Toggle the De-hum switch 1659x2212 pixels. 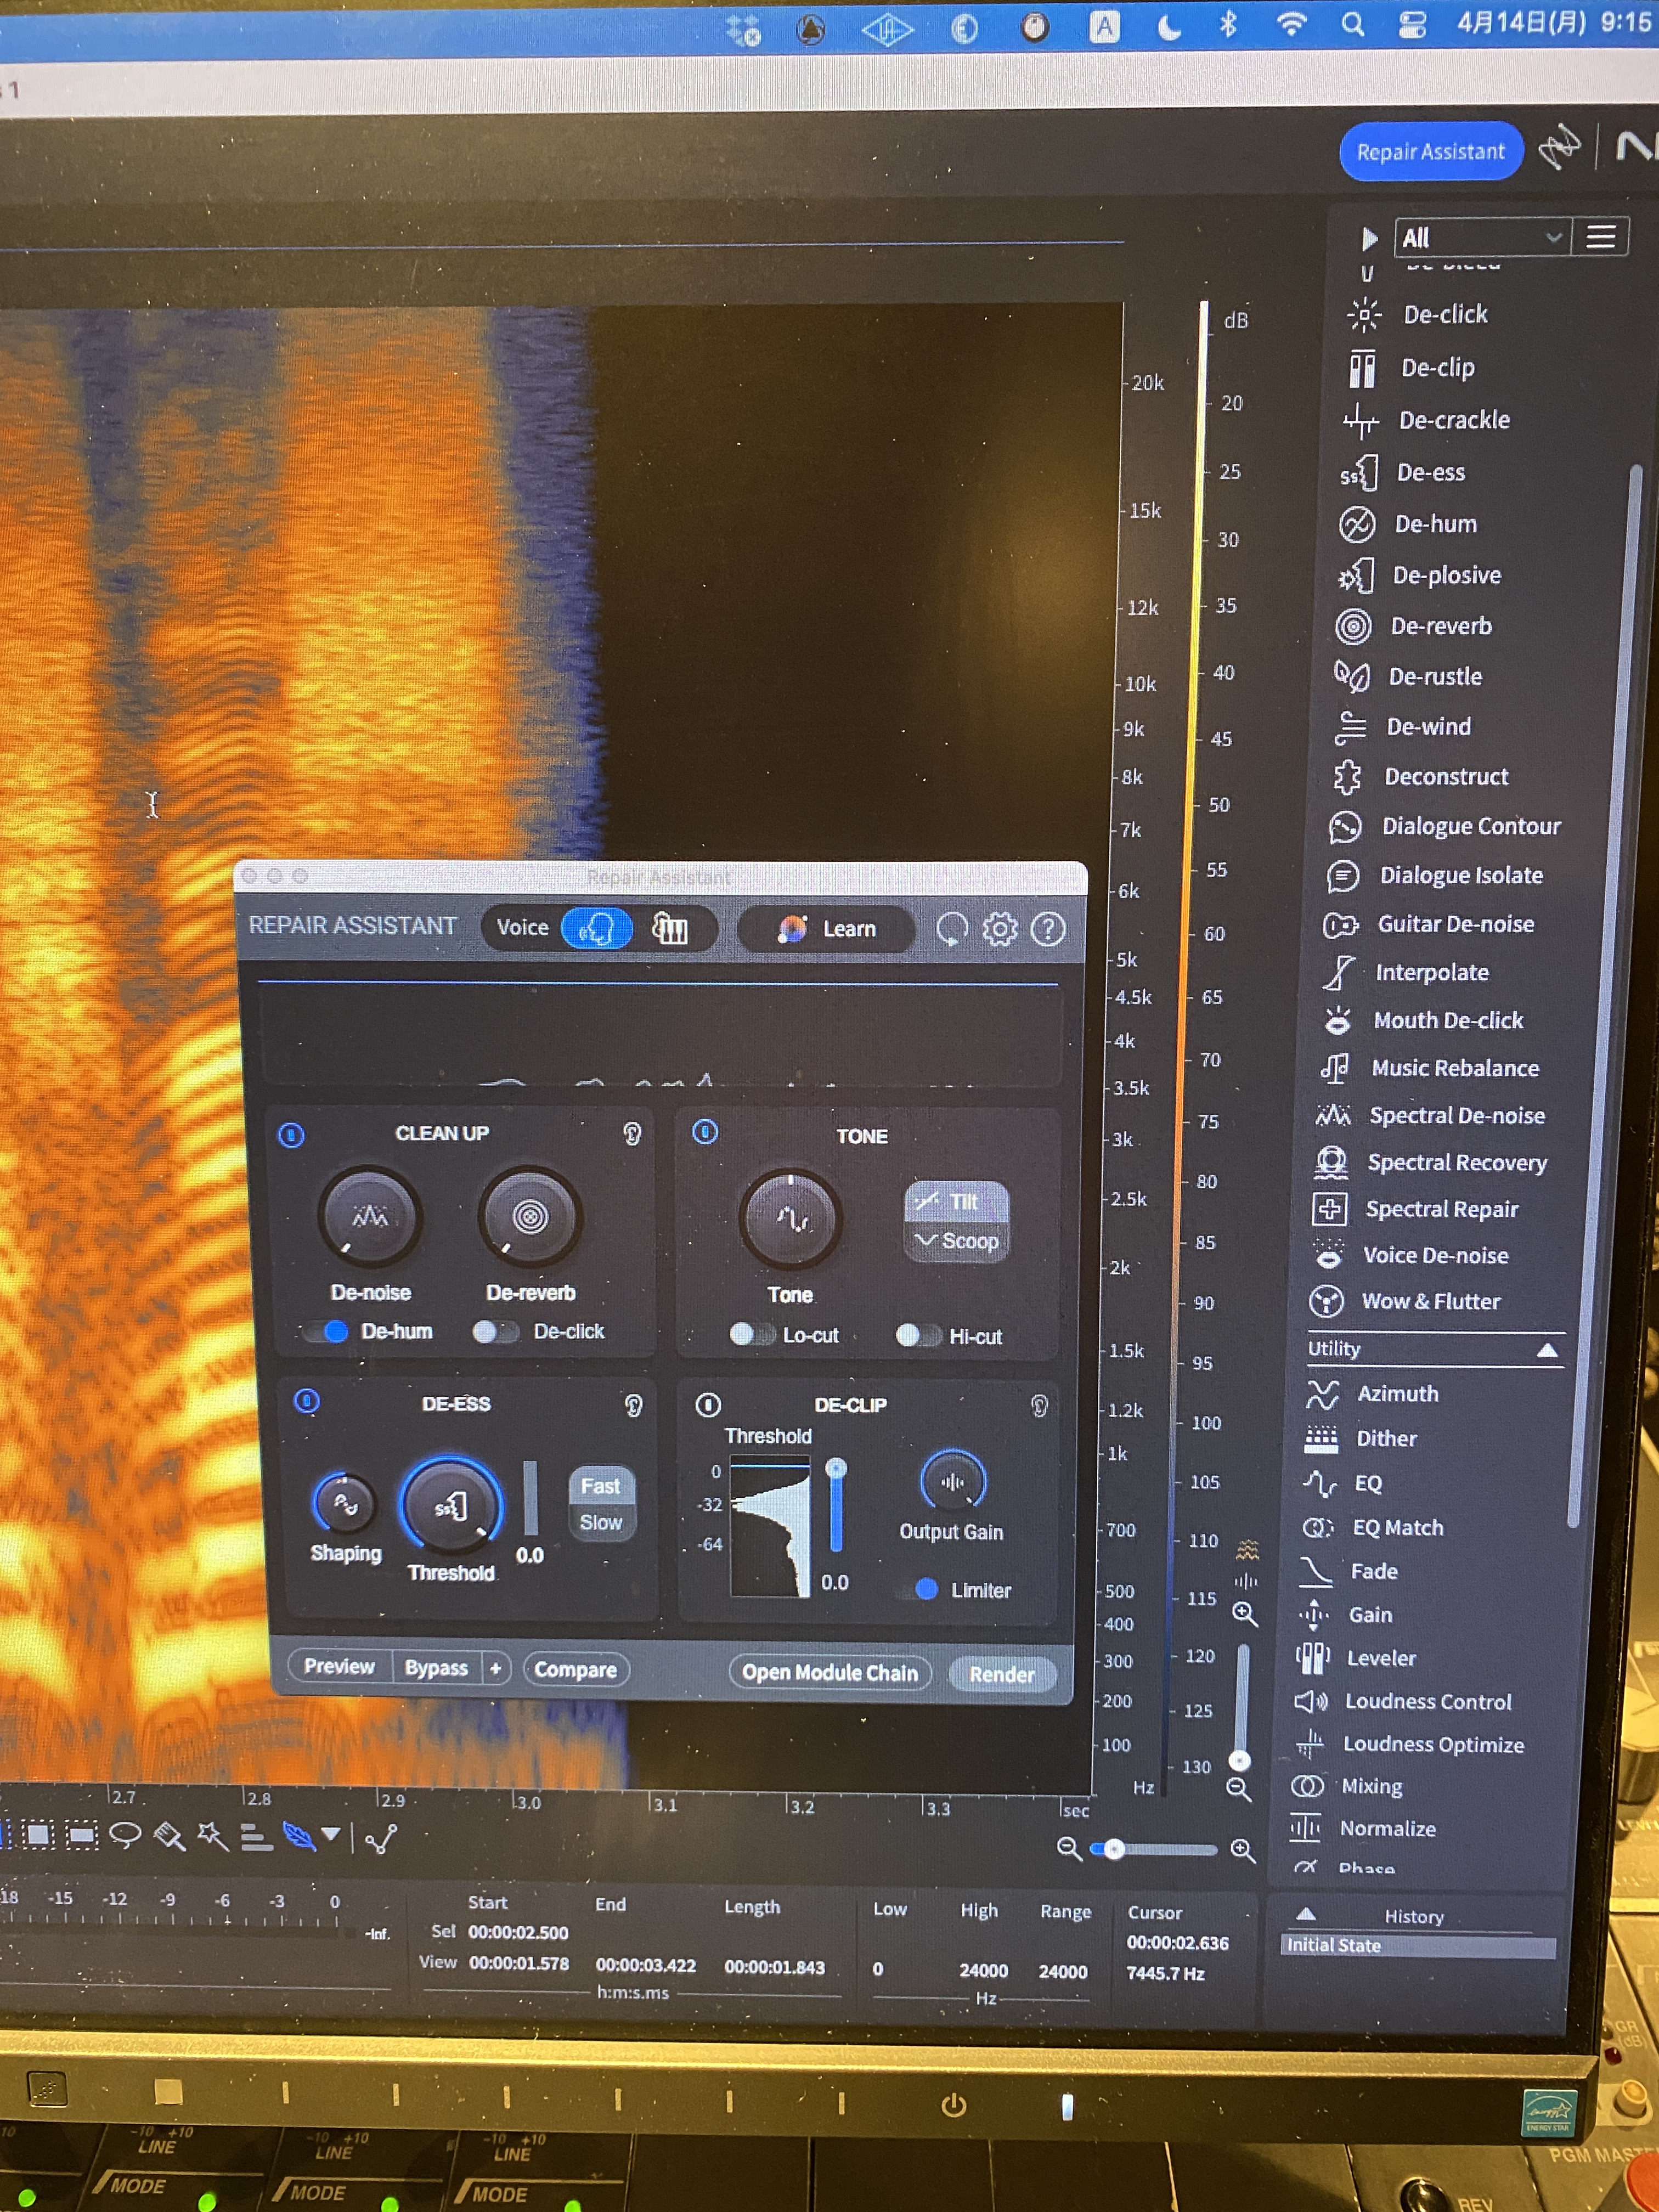click(x=327, y=1331)
